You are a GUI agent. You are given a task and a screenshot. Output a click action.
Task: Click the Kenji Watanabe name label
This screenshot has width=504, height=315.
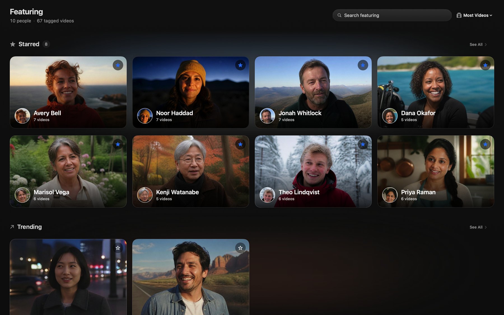point(177,192)
